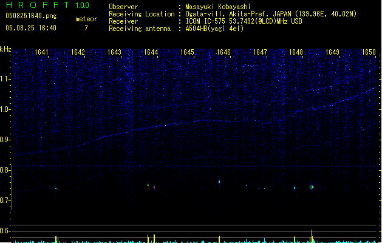382x243 pixels.
Task: Click the 1646 time label
Action: (223, 52)
